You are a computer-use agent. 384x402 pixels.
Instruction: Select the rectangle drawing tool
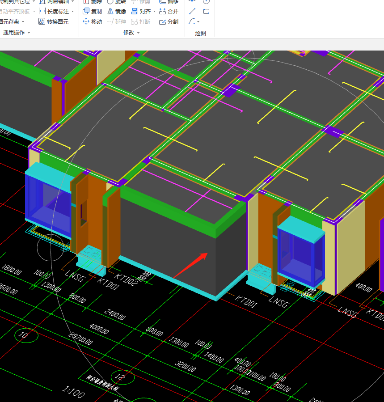(x=207, y=12)
